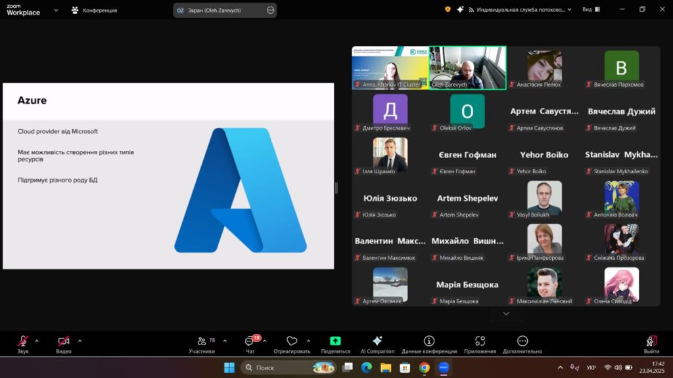
Task: Open Данные конференции info
Action: click(429, 344)
